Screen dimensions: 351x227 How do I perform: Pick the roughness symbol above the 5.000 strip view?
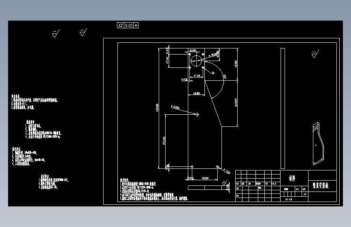(x=225, y=183)
